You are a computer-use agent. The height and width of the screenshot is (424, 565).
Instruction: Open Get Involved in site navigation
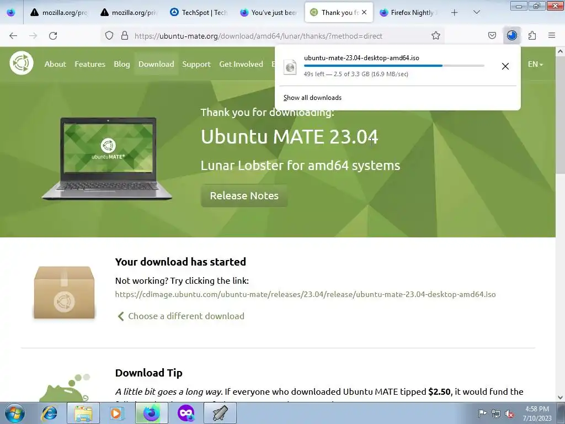pyautogui.click(x=241, y=64)
